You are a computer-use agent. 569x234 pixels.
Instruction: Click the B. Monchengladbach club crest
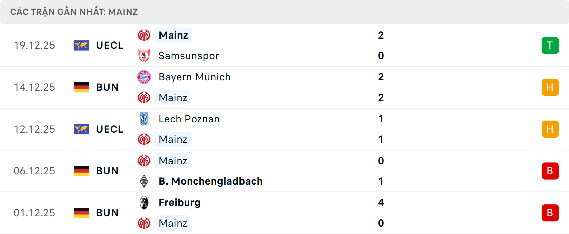tap(144, 181)
